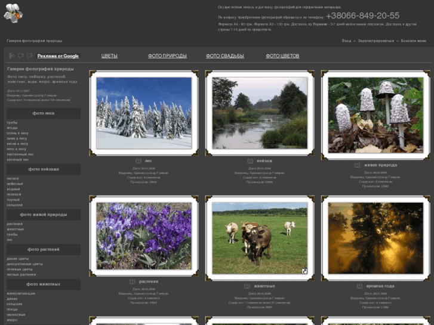Click the album icon beside пейзаж title
Screen dimensions: 434x325
[x=250, y=161]
